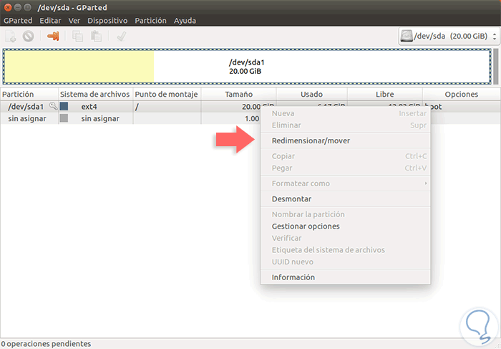Click the Apply operations checkmark icon
This screenshot has height=349, width=501.
pyautogui.click(x=121, y=36)
